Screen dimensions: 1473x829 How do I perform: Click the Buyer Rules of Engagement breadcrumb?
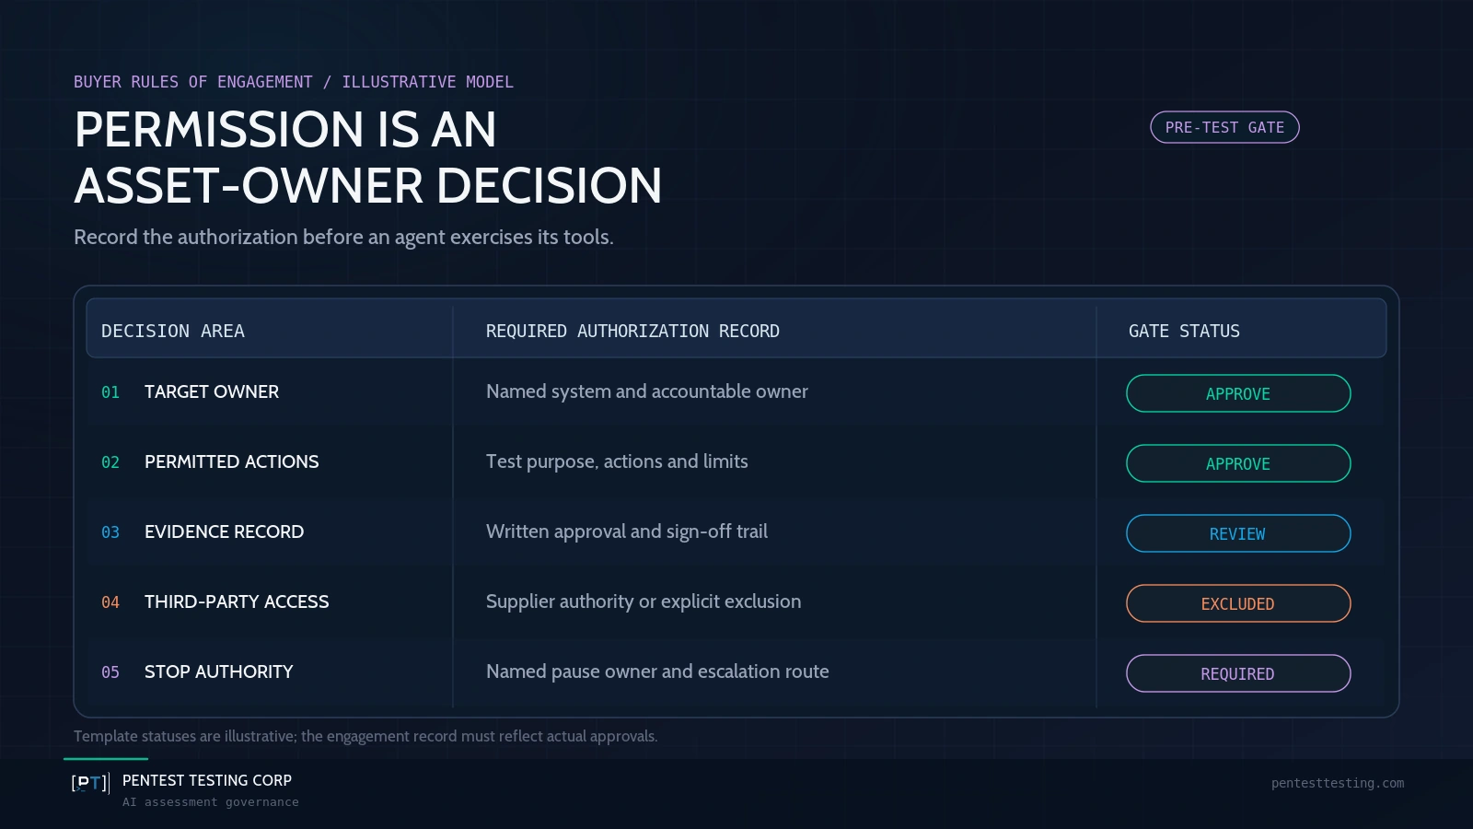click(193, 82)
